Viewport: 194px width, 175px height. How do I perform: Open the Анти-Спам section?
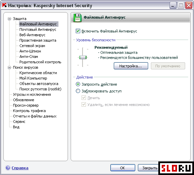coord(29,57)
